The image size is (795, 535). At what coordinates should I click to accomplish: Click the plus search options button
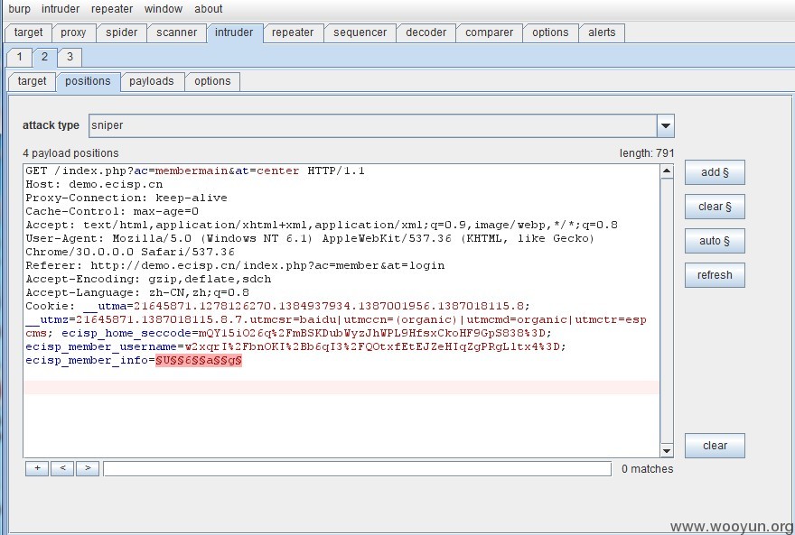tap(37, 468)
